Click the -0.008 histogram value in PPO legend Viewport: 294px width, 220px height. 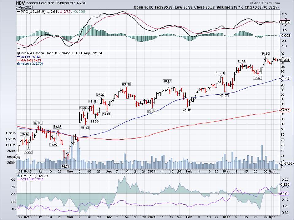tap(80, 12)
